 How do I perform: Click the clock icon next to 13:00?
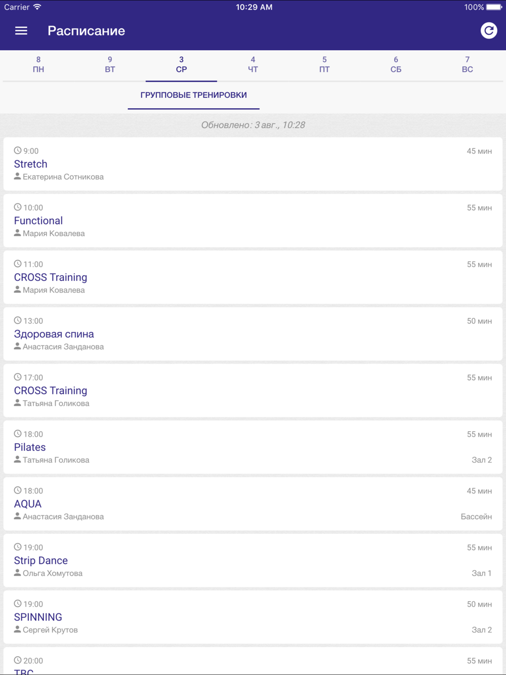[18, 320]
